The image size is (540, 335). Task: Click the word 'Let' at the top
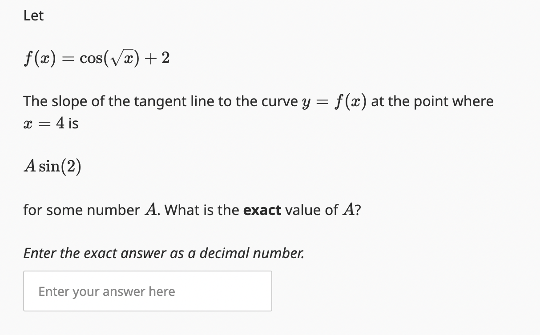pyautogui.click(x=33, y=16)
